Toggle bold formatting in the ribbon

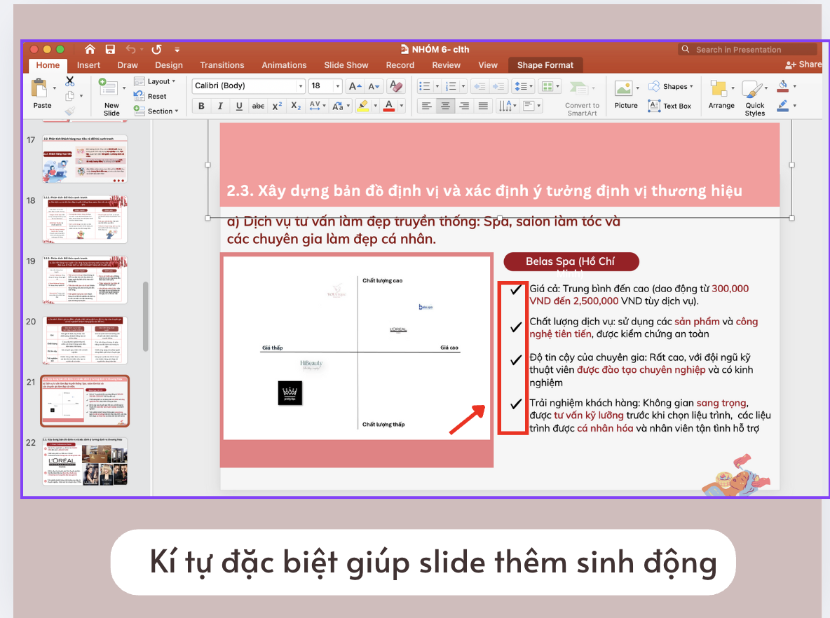[201, 105]
